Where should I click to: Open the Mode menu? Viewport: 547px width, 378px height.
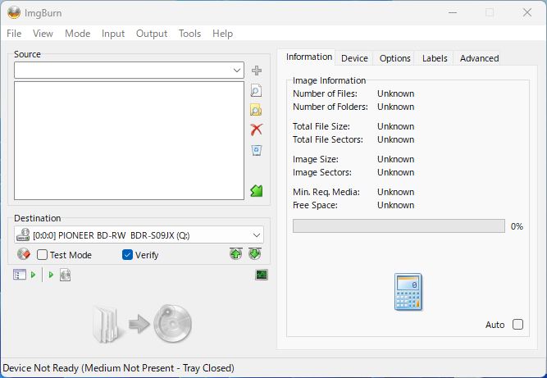(77, 34)
